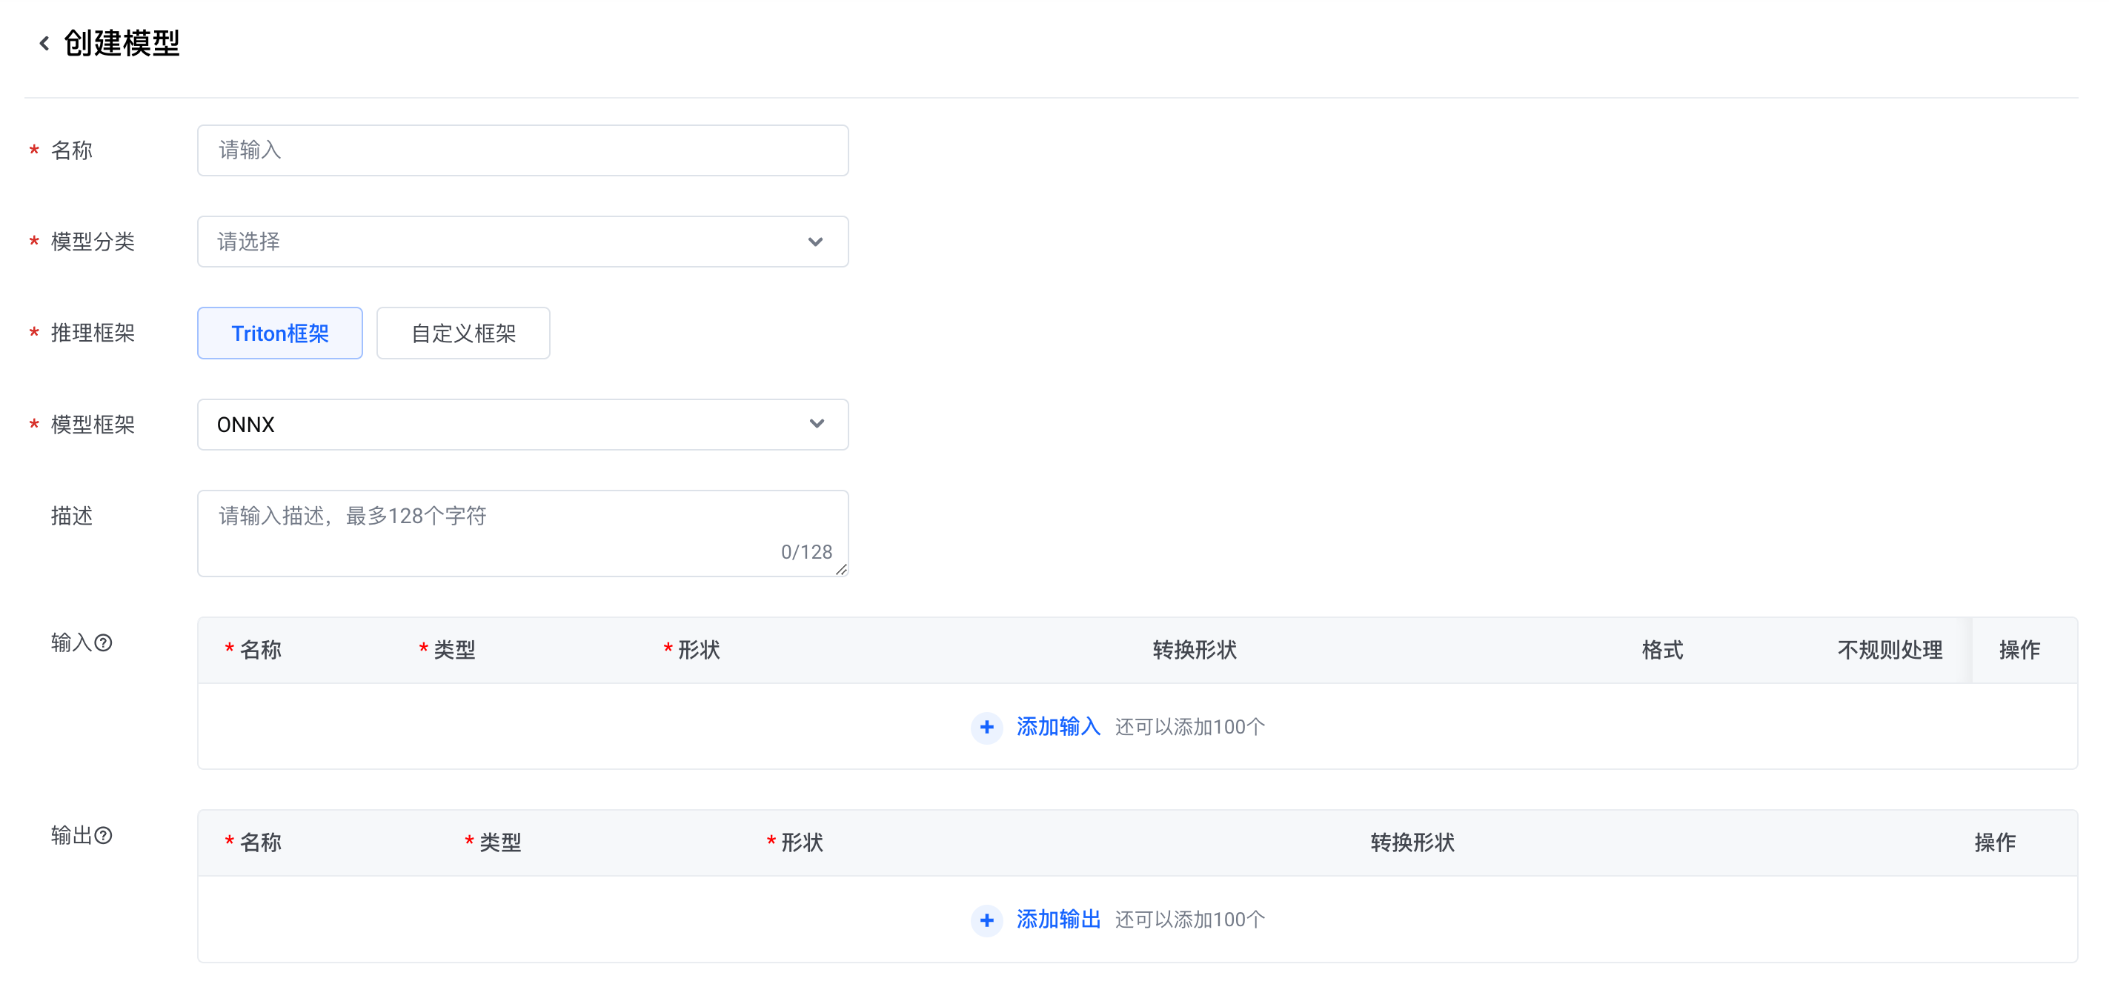Click 形状 header in output table

tap(803, 843)
